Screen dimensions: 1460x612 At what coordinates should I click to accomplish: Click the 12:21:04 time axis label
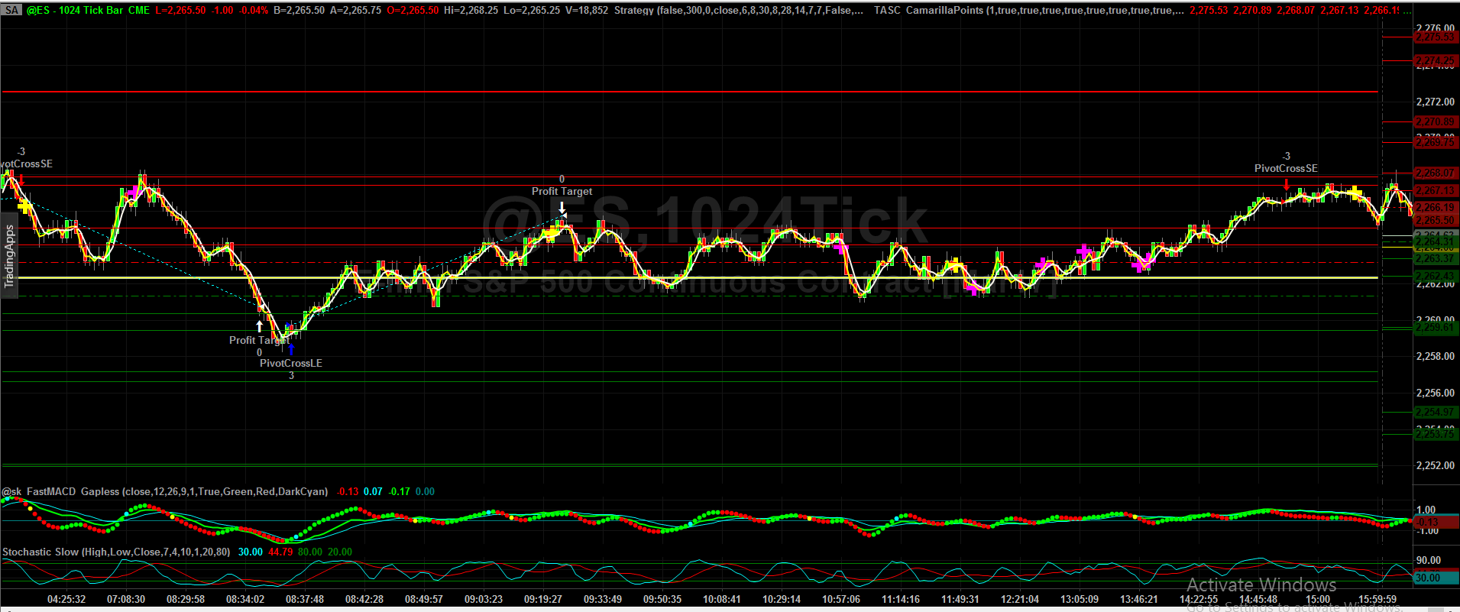[1020, 599]
